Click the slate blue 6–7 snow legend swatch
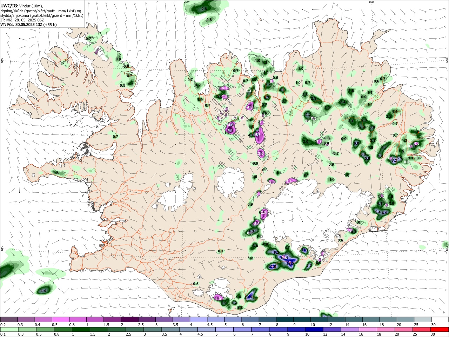Screen dimensions: 449x337 251,320
